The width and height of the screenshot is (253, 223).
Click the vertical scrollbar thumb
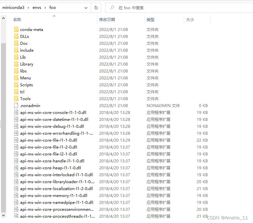(x=3, y=128)
